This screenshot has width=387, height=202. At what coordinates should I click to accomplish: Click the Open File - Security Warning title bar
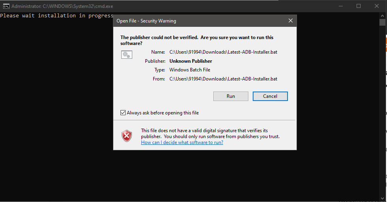pyautogui.click(x=197, y=21)
